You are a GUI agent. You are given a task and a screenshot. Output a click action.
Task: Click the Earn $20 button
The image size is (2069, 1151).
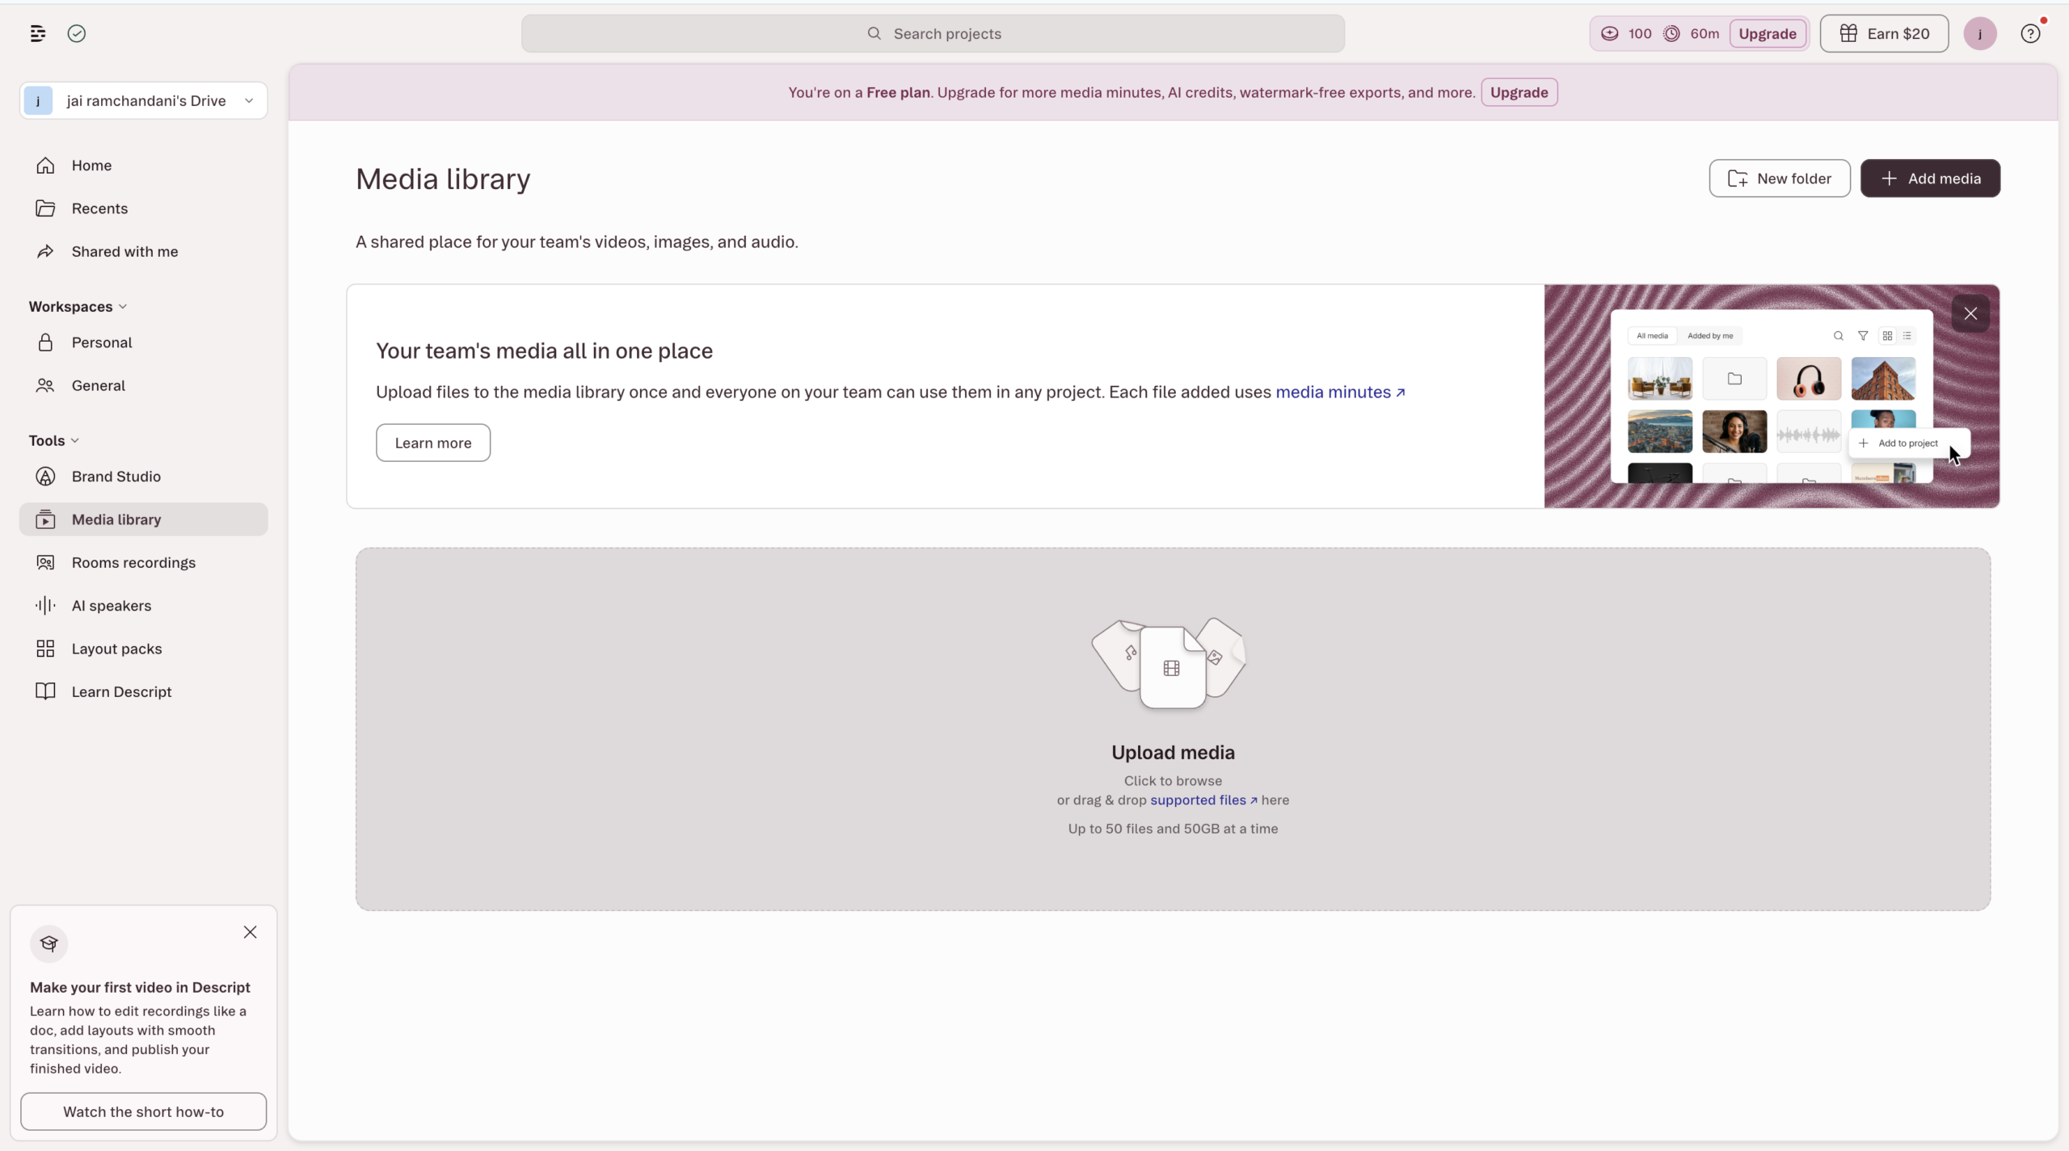(1884, 33)
